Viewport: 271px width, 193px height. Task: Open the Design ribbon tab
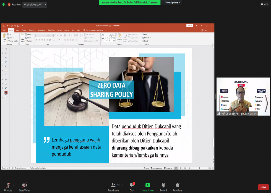tap(24, 30)
